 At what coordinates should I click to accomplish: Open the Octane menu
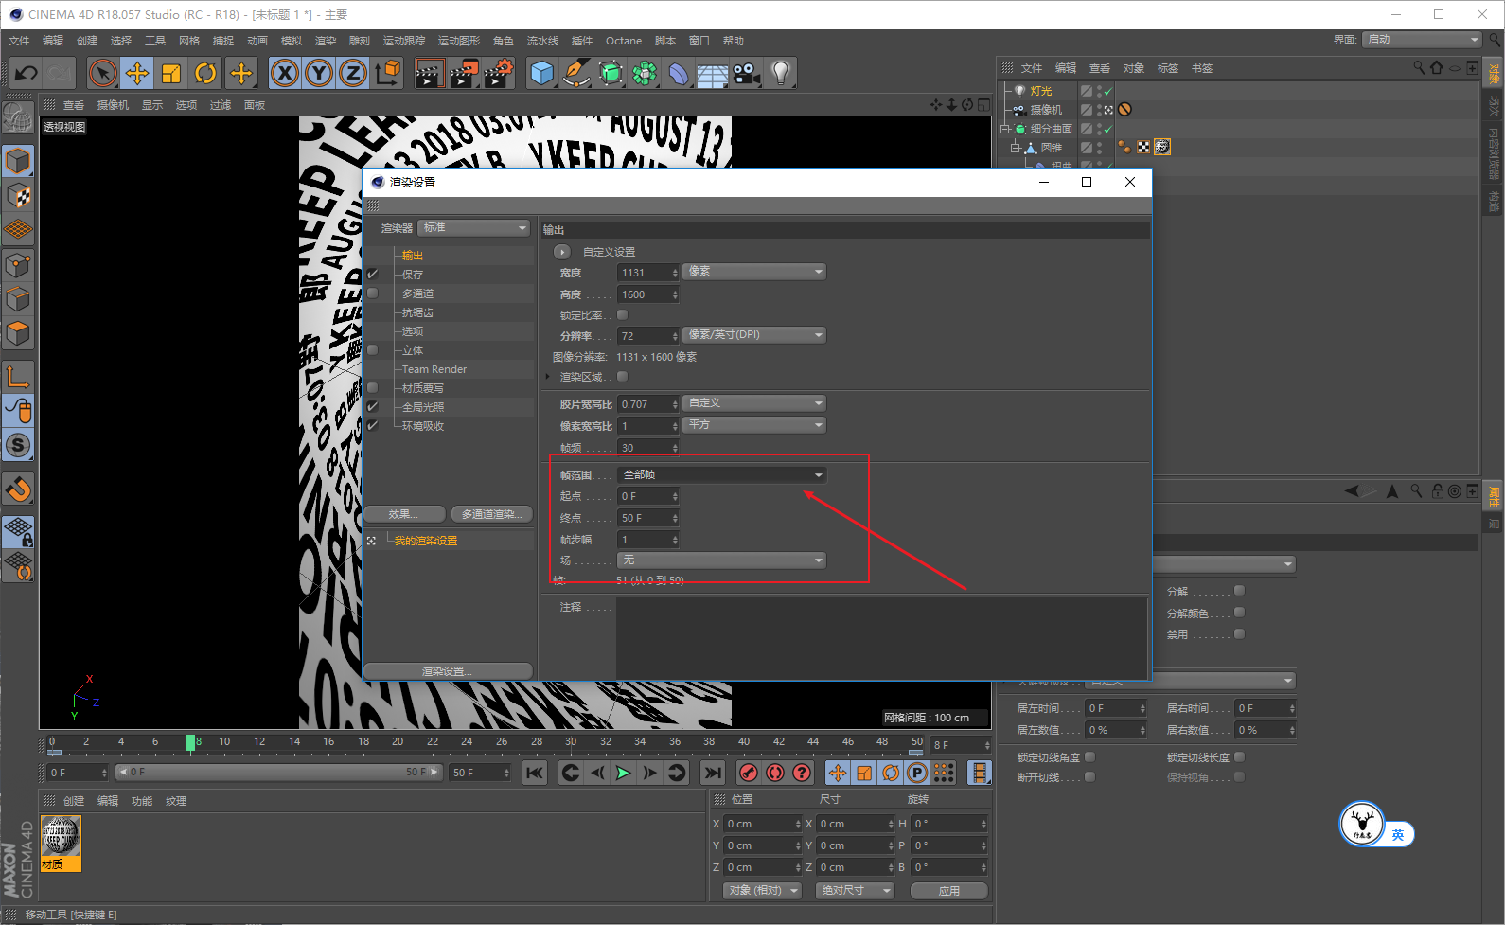(x=624, y=41)
